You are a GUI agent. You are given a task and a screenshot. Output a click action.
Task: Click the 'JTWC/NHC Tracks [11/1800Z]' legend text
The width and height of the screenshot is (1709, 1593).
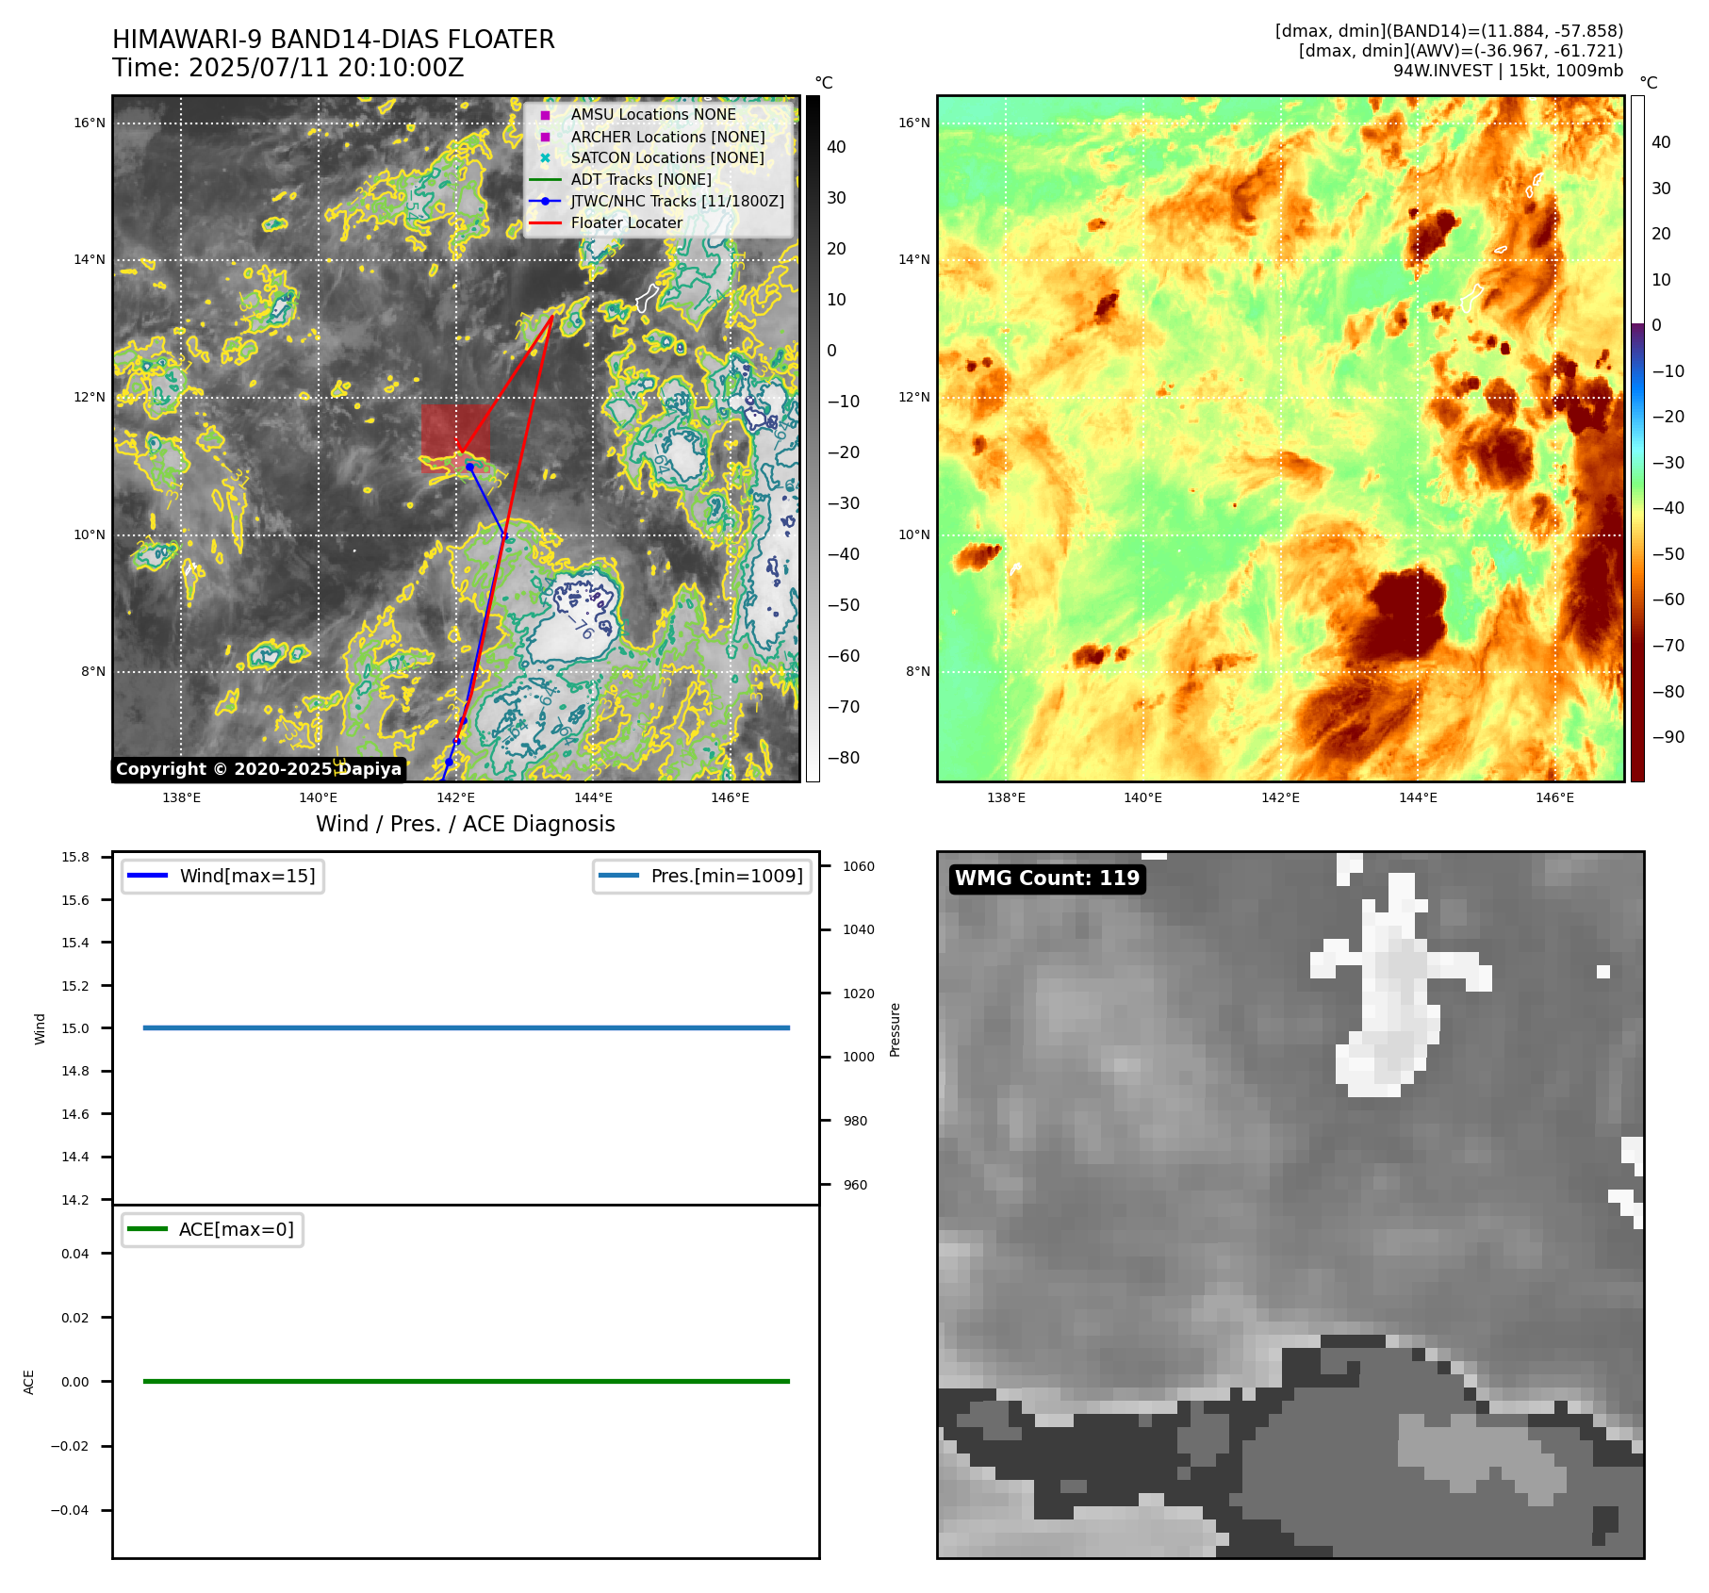pos(677,201)
